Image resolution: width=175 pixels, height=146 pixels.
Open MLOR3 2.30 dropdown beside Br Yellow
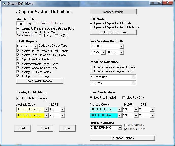[x=63, y=116]
